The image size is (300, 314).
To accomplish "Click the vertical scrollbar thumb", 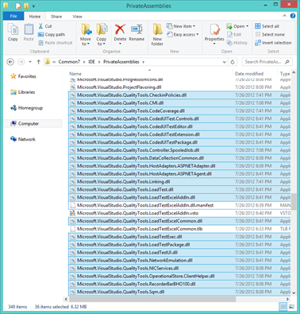I will tap(294, 201).
